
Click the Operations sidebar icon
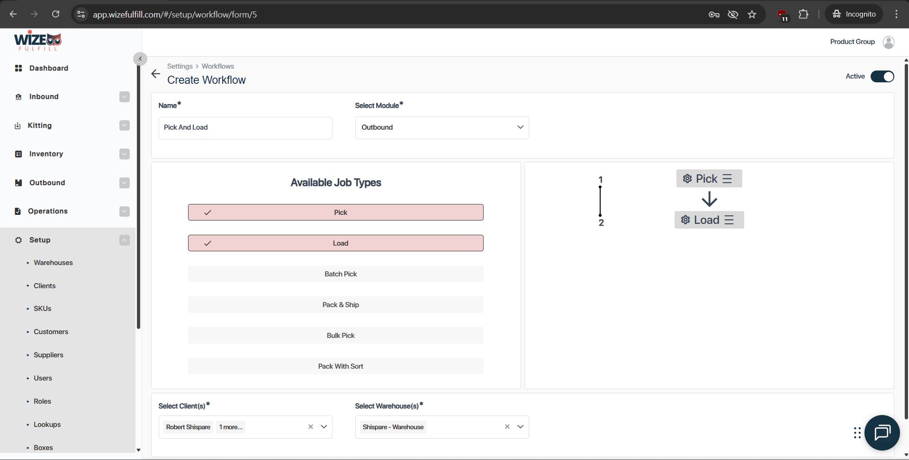[18, 211]
